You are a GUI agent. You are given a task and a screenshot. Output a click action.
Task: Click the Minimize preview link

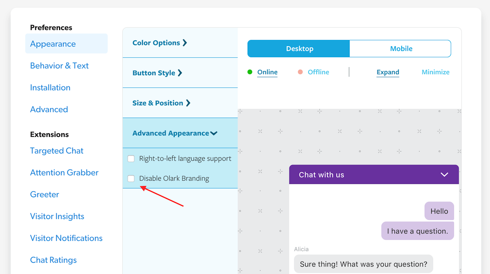click(435, 72)
